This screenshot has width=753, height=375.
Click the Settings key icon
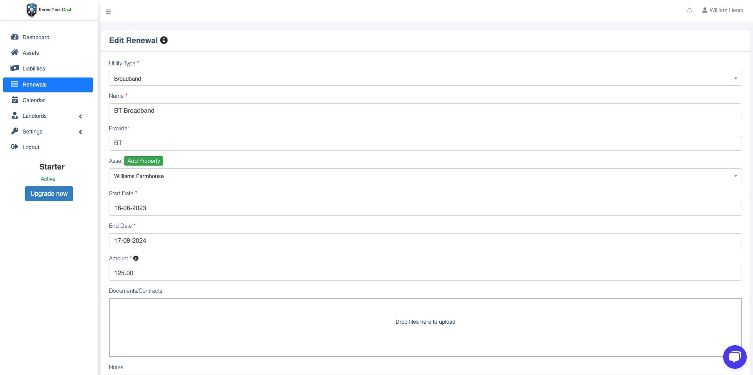click(x=15, y=131)
